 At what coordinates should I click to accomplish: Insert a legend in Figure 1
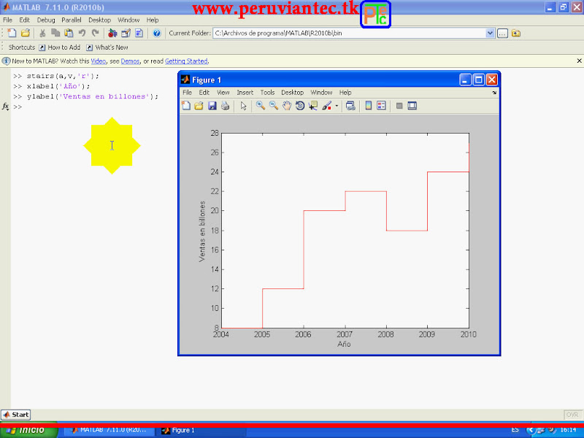(x=381, y=106)
